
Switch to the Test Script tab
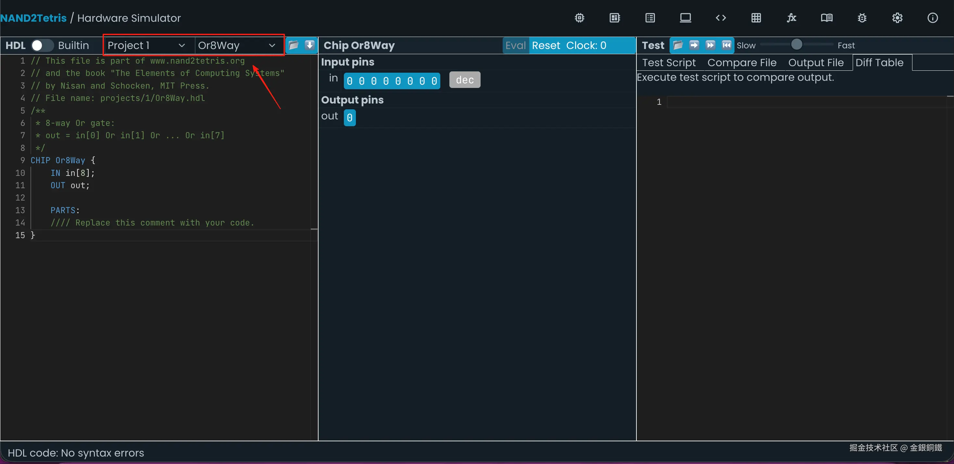click(x=669, y=63)
